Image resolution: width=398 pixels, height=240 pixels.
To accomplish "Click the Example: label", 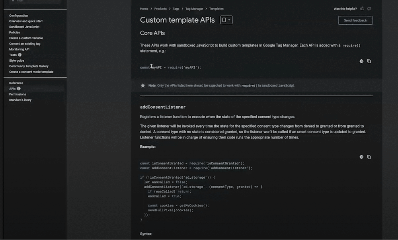I will click(148, 146).
